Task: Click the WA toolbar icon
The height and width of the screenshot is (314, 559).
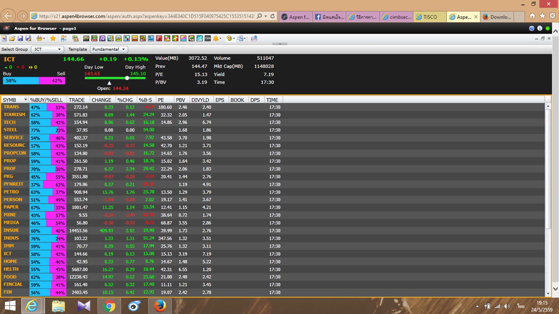Action: pyautogui.click(x=135, y=38)
